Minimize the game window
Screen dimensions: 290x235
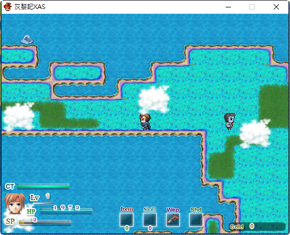pos(228,7)
